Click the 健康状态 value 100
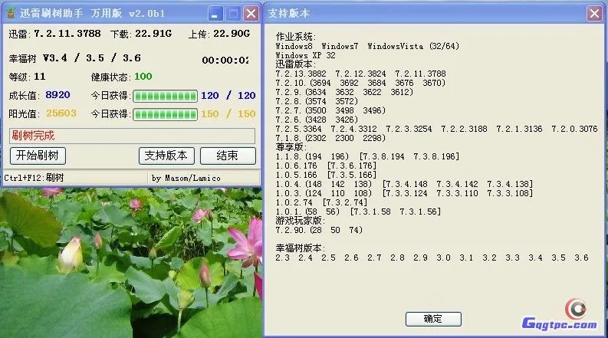This screenshot has width=608, height=338. click(143, 77)
